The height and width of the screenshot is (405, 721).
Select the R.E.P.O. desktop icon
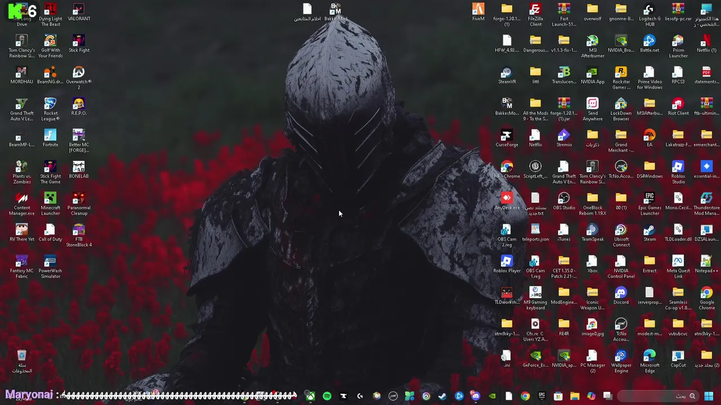(79, 107)
